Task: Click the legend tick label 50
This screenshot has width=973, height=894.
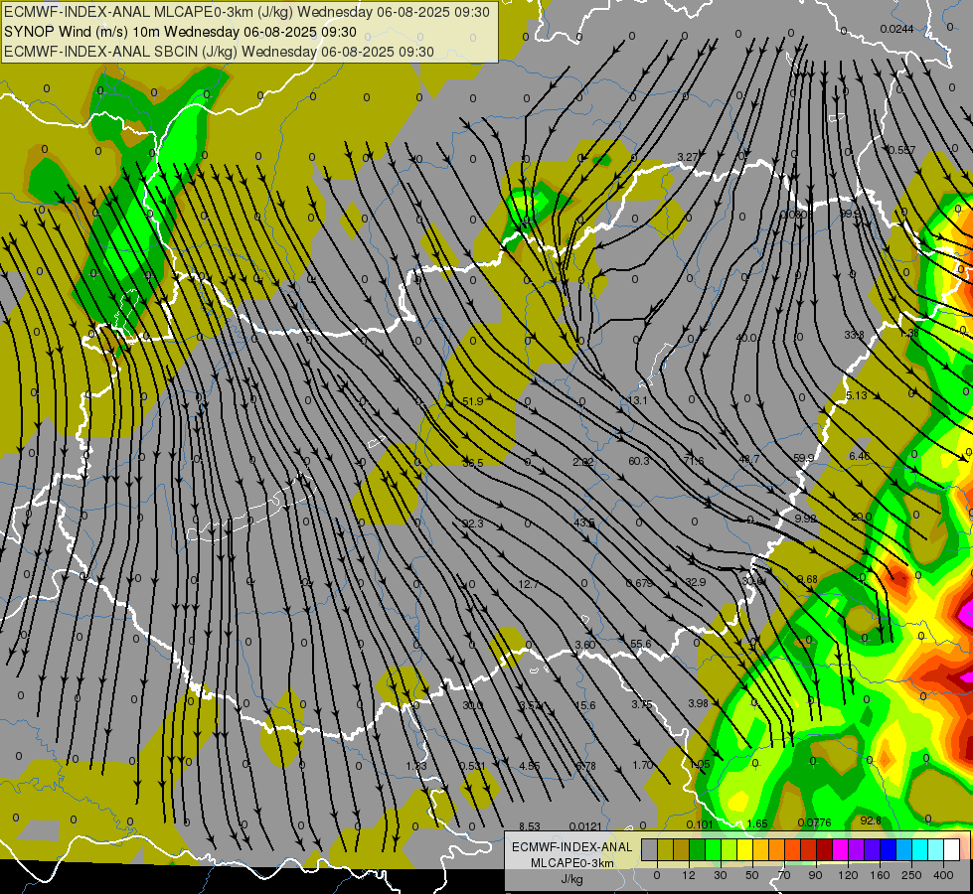Action: point(752,875)
